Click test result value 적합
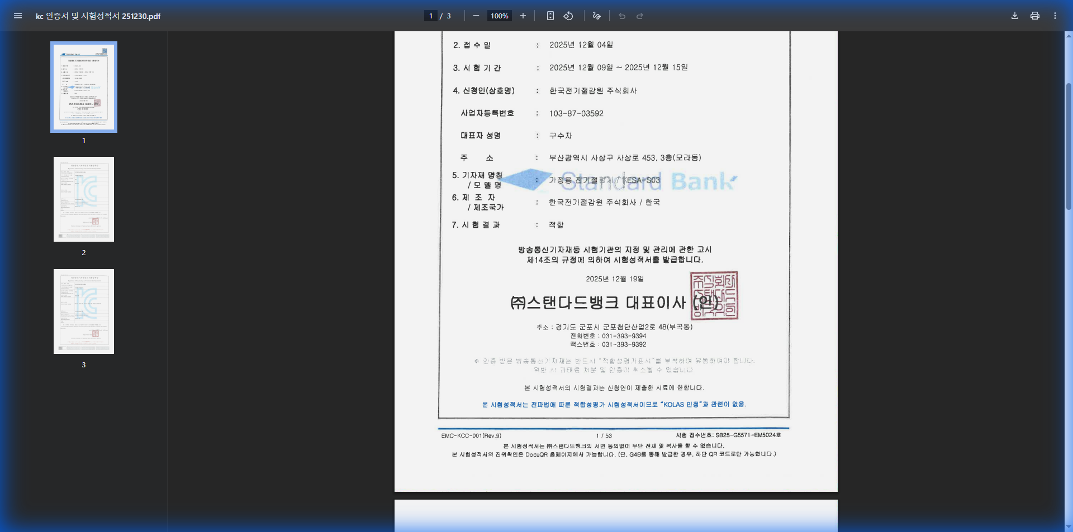Image resolution: width=1073 pixels, height=532 pixels. (556, 224)
